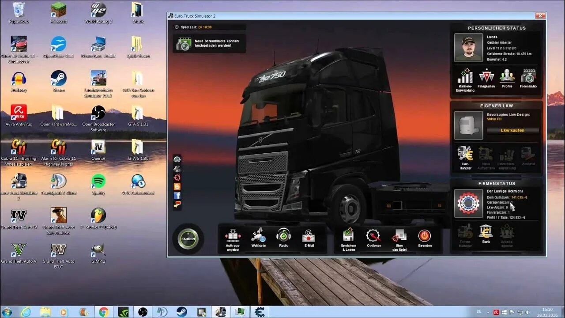Click the driver Lucas avatar picture
This screenshot has width=565, height=318.
tap(468, 47)
